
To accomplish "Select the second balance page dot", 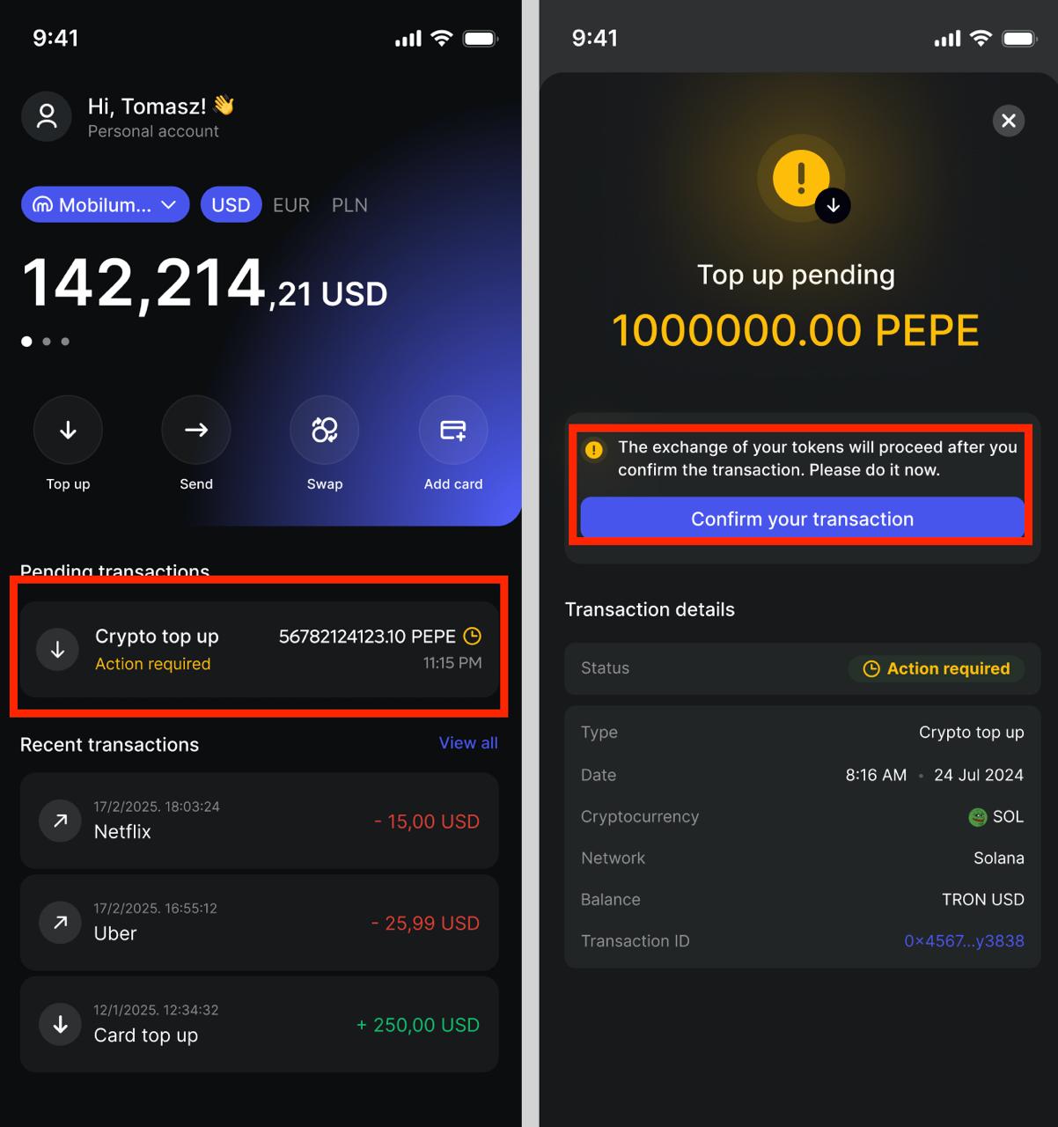I will click(47, 342).
